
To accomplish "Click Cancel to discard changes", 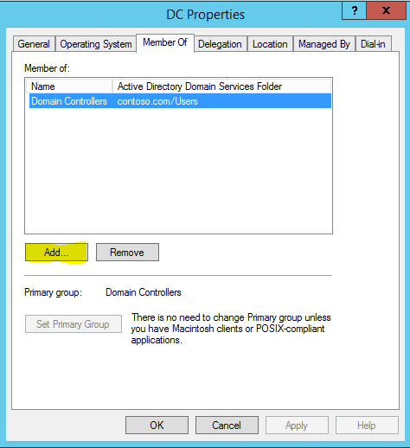I will (227, 426).
